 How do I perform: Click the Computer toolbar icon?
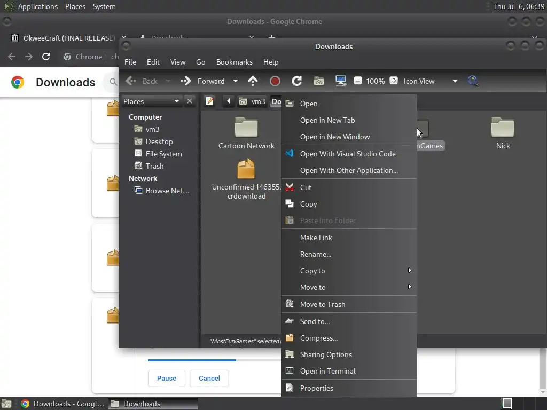(x=340, y=81)
